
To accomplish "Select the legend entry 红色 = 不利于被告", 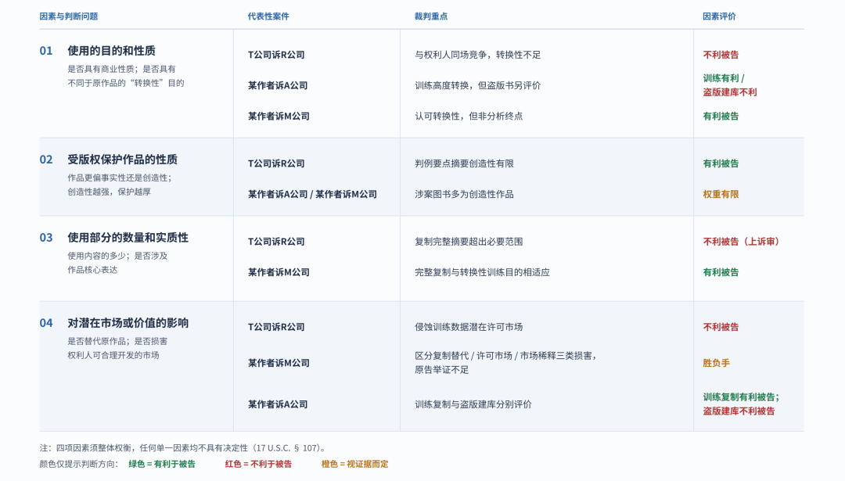I will coord(258,465).
